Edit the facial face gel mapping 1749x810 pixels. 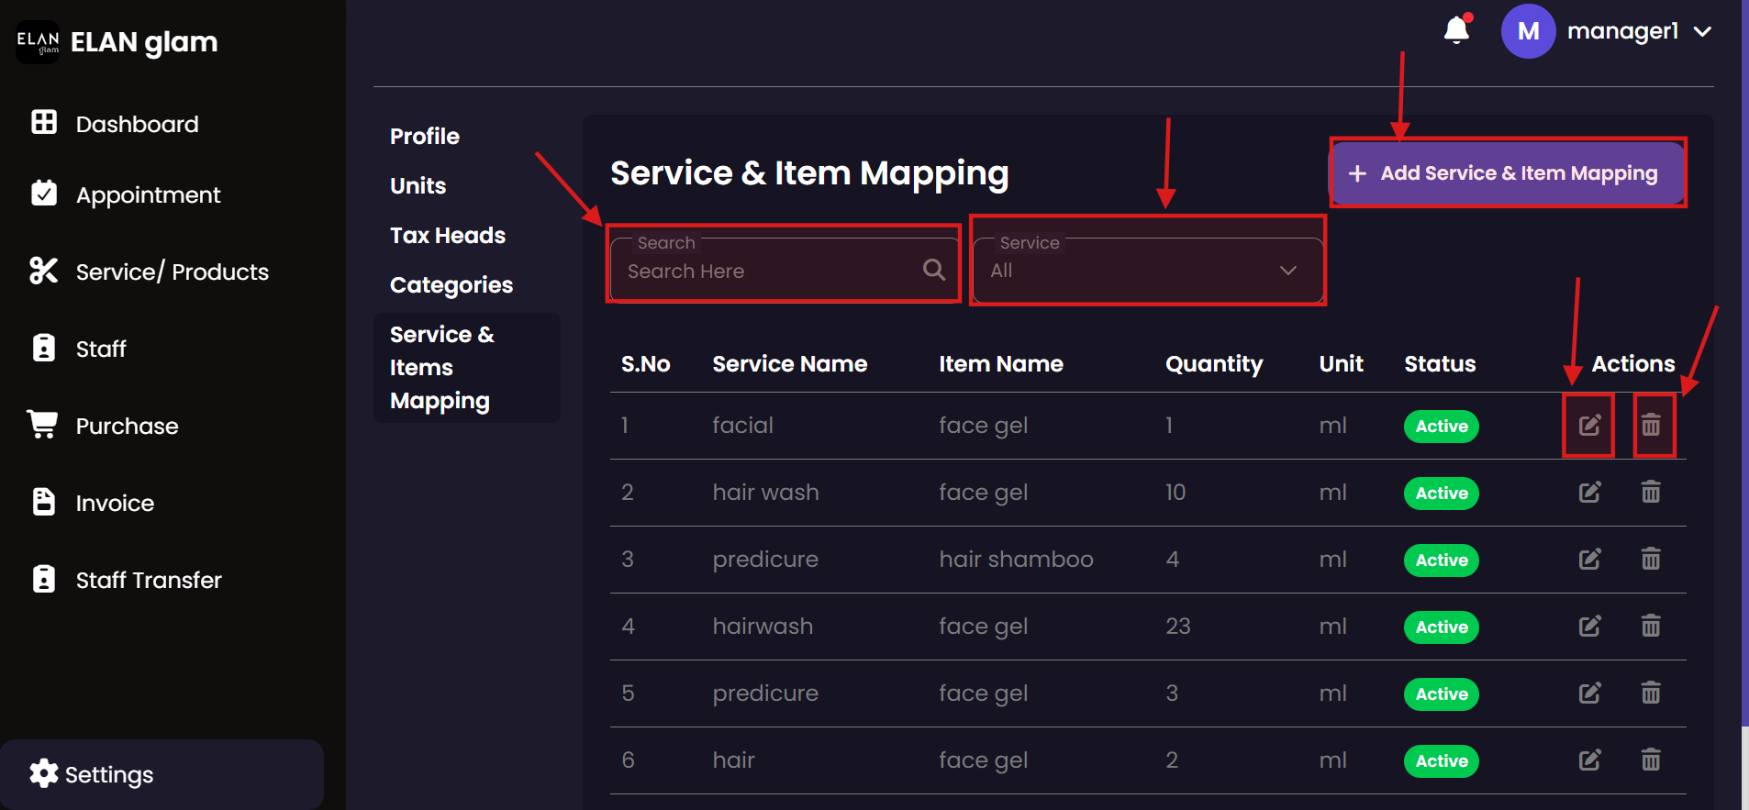[1589, 425]
